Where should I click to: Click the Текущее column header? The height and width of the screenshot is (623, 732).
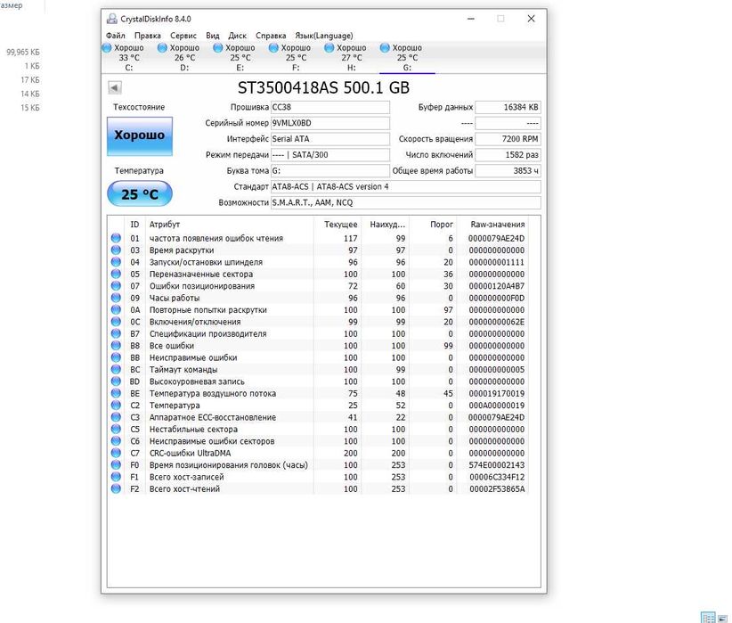[x=337, y=225]
